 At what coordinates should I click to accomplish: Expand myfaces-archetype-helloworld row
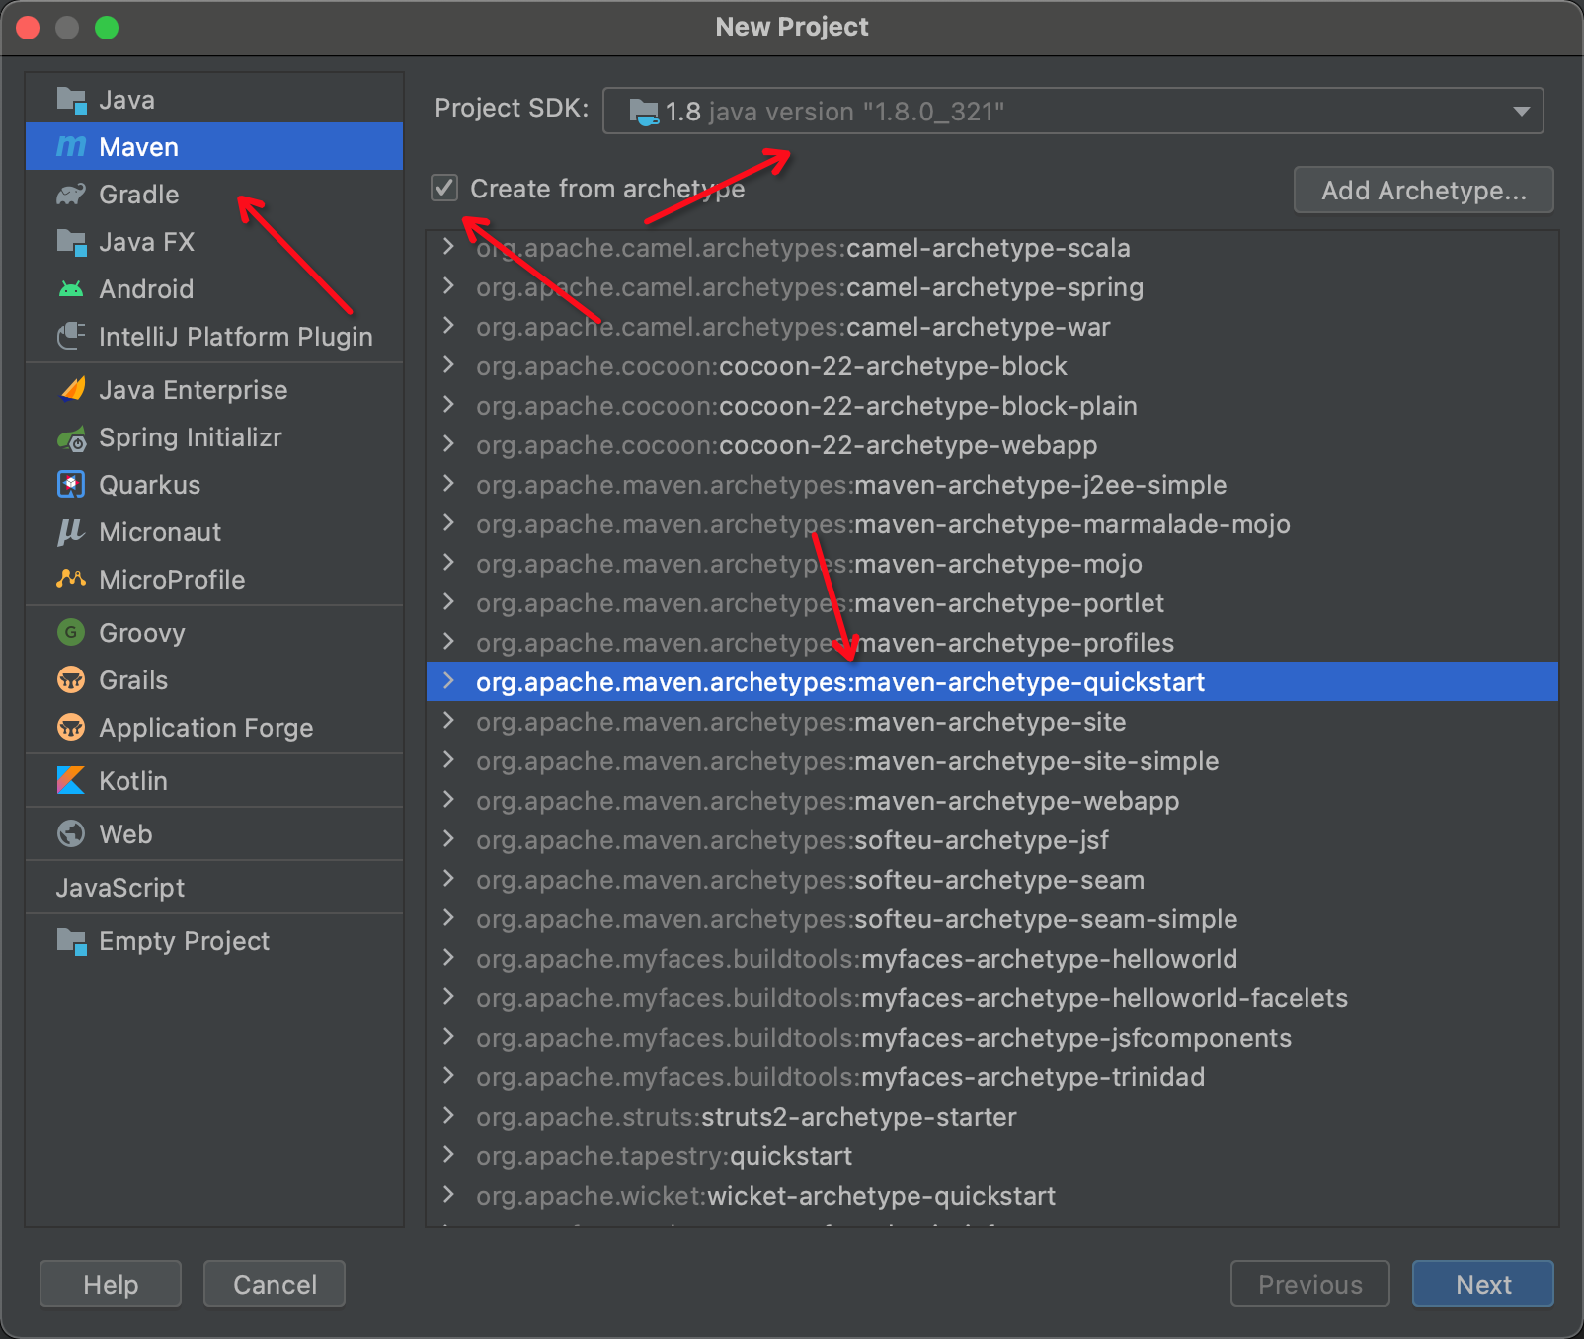pos(448,958)
